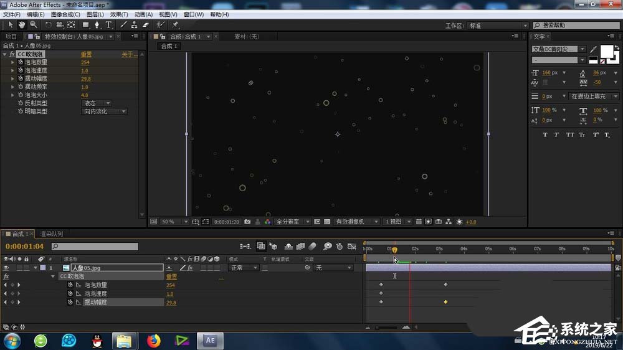This screenshot has width=623, height=350.
Task: Open the 效果(T) menu
Action: 118,14
